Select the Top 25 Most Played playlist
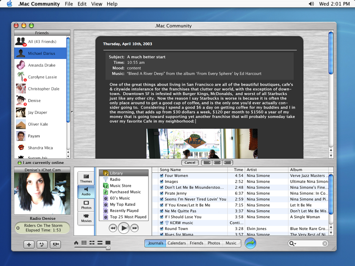 [x=124, y=217]
